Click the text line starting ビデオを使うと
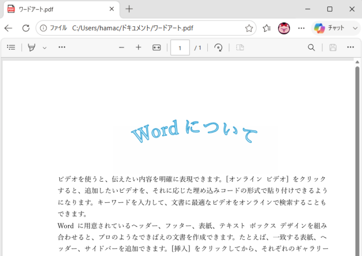 coord(191,179)
